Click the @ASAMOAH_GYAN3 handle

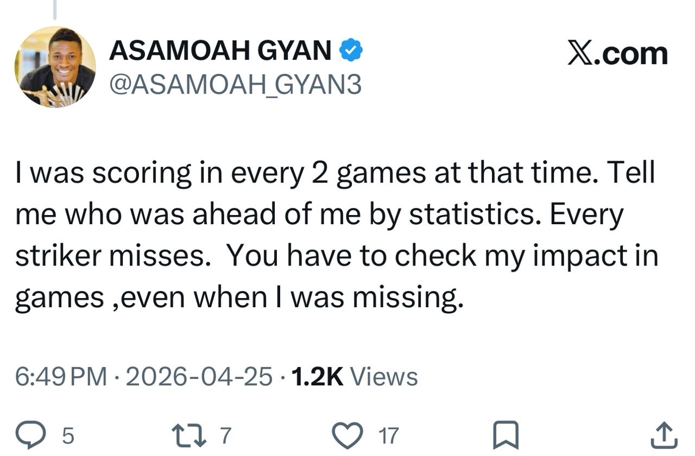pyautogui.click(x=235, y=85)
